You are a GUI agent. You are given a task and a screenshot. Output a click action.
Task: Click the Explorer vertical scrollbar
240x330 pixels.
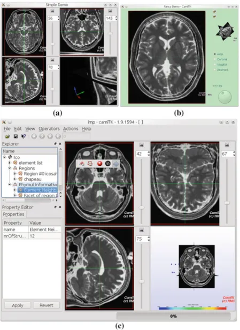60,172
